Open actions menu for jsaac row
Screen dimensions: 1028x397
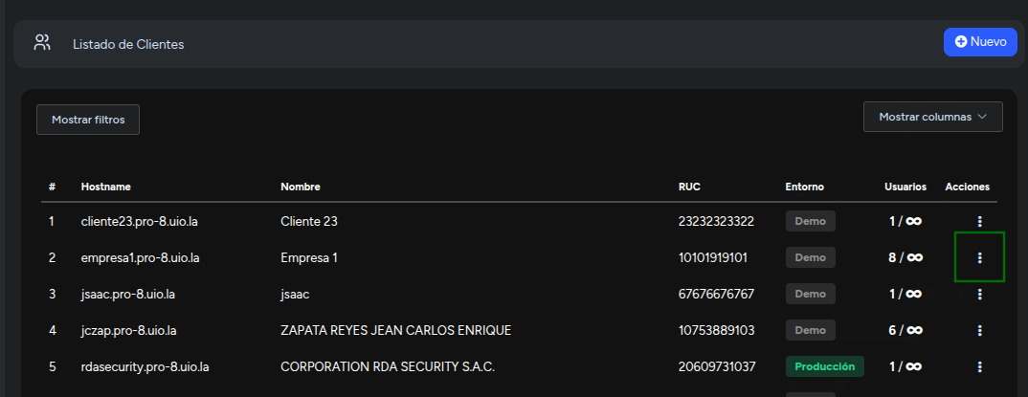(x=979, y=294)
